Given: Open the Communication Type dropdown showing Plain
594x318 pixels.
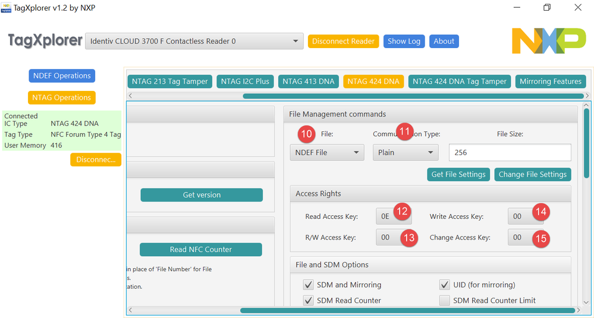Looking at the screenshot, I should (x=406, y=153).
